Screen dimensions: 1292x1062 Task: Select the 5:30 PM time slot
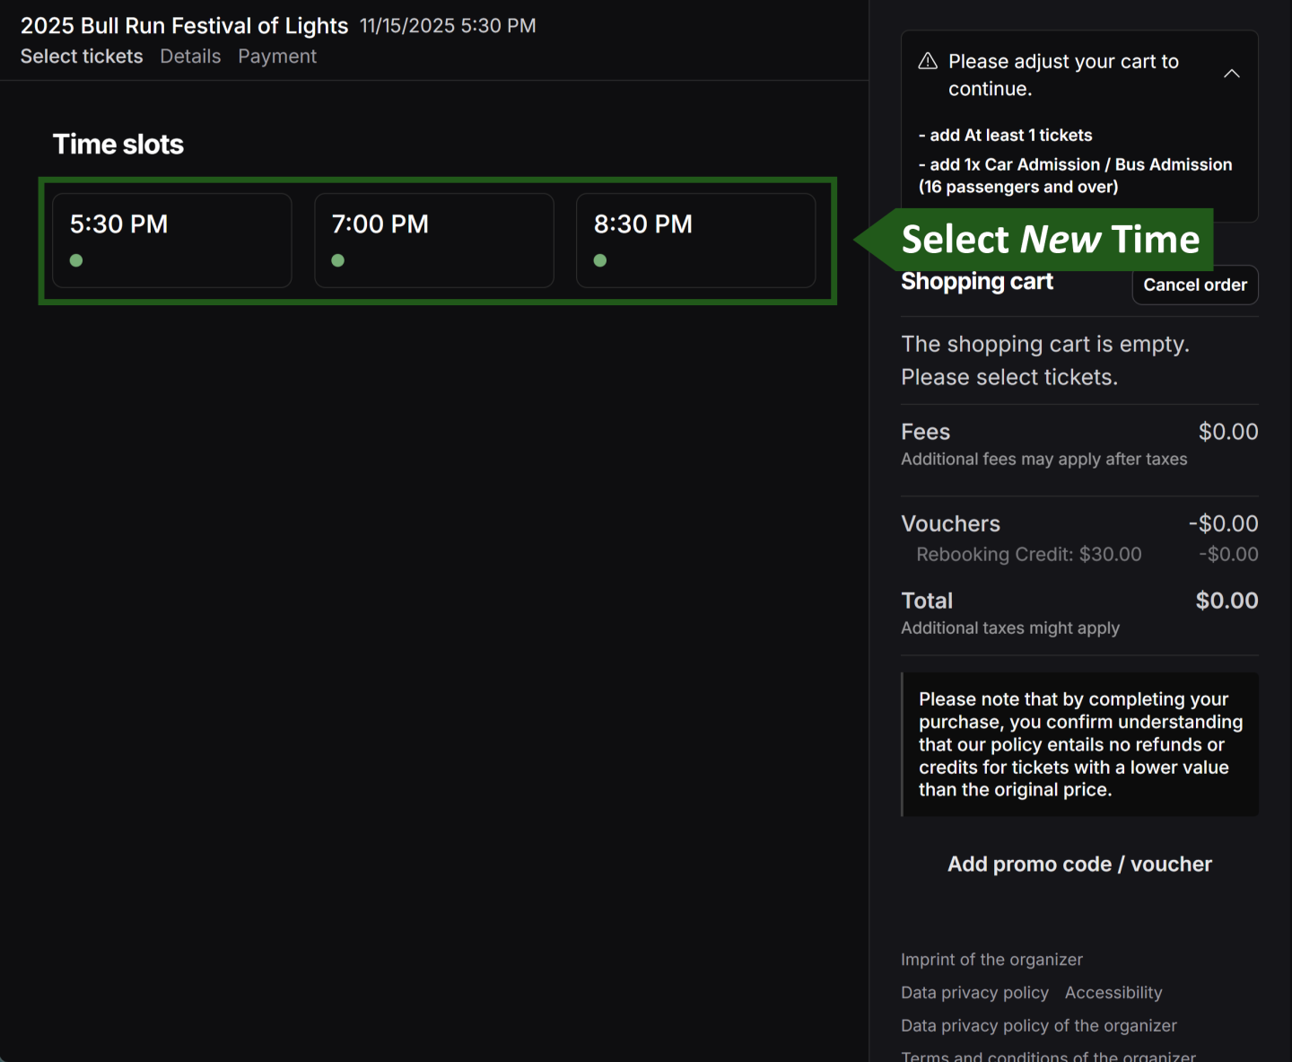coord(171,240)
